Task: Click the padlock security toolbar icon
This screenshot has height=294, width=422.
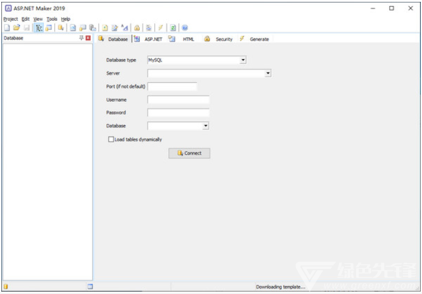Action: pyautogui.click(x=137, y=27)
